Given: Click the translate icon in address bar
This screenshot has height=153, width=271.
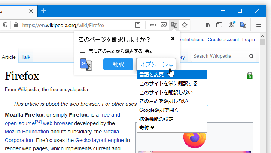Looking at the screenshot, I should coord(174,25).
